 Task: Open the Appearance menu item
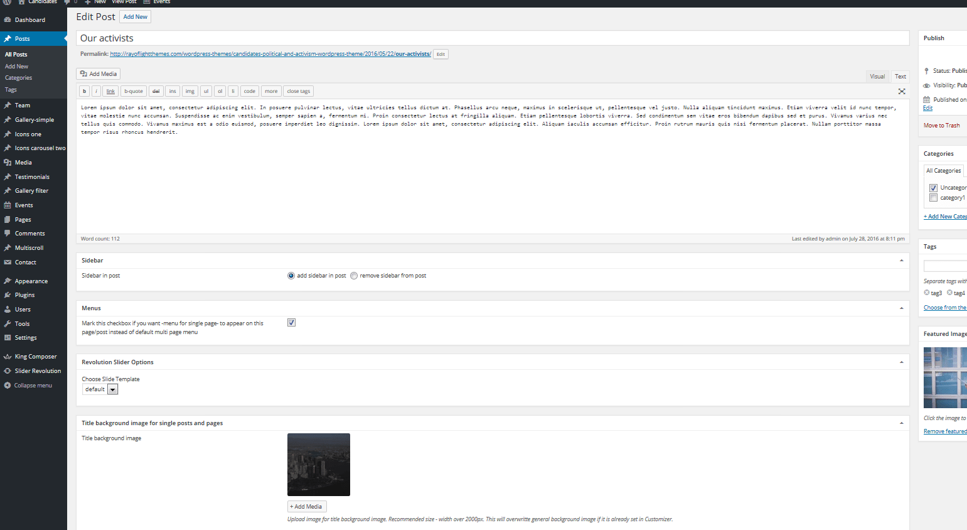(x=31, y=281)
